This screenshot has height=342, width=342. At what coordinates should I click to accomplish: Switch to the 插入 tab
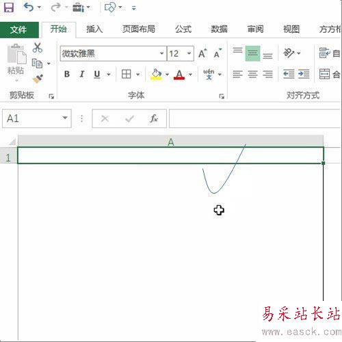94,29
